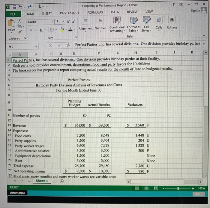Collapse the ribbon with the caret
This screenshot has width=210, height=208.
(x=204, y=36)
